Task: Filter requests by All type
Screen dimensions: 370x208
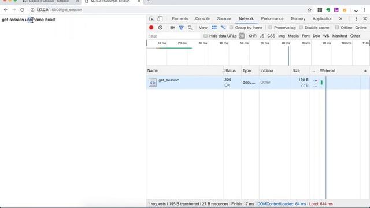Action: tap(242, 36)
